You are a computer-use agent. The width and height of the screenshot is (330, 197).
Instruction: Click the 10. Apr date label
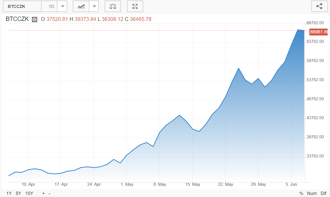[28, 184]
